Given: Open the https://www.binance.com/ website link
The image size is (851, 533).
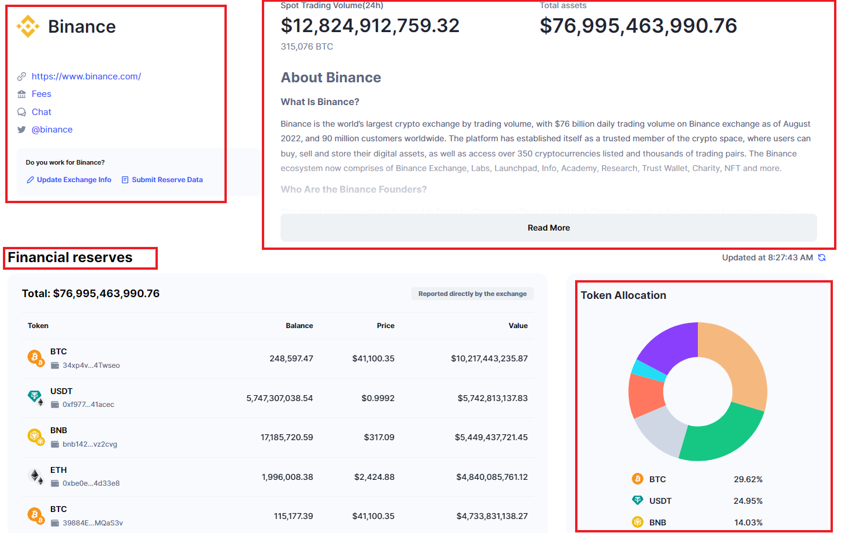Looking at the screenshot, I should click(x=86, y=76).
